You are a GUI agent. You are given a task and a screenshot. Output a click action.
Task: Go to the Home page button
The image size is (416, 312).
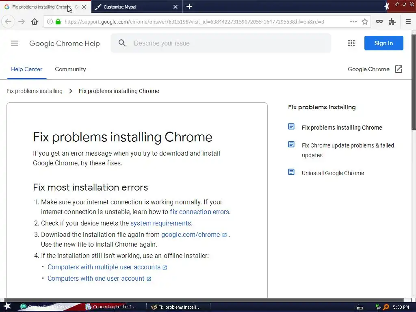click(x=35, y=22)
